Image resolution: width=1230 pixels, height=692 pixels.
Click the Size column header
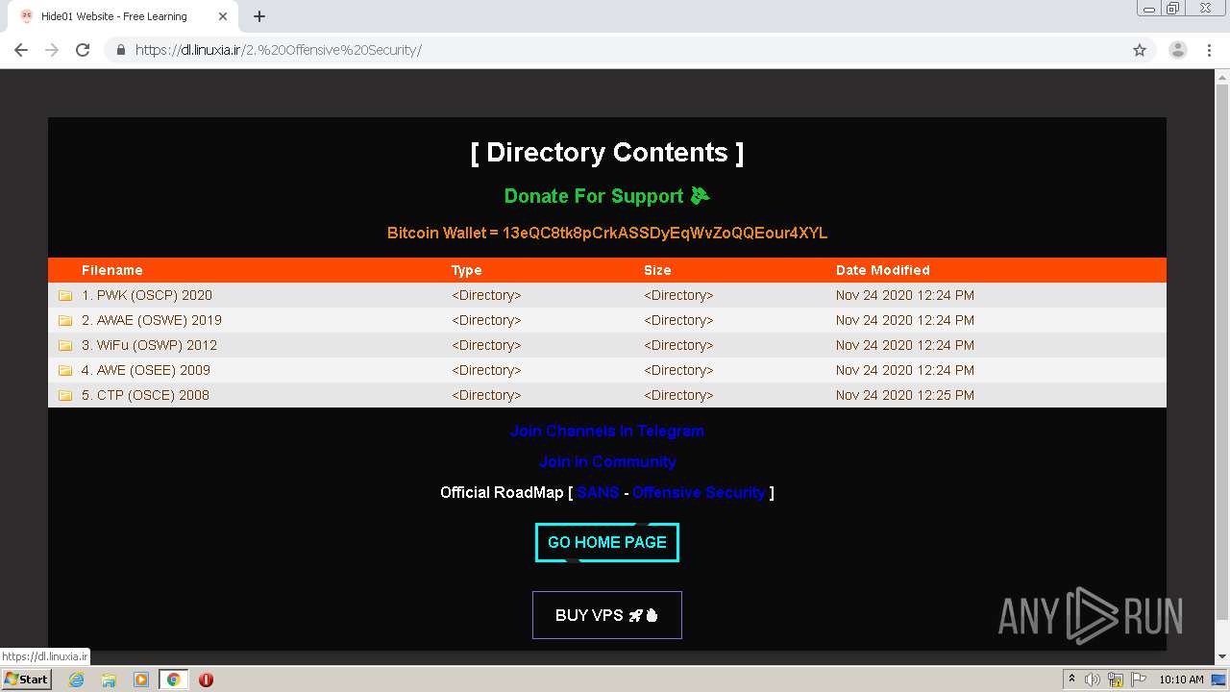[x=657, y=270]
